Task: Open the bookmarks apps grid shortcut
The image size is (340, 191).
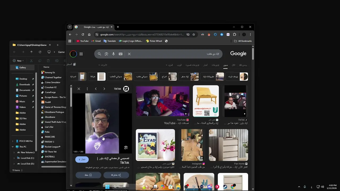Action: (x=70, y=41)
